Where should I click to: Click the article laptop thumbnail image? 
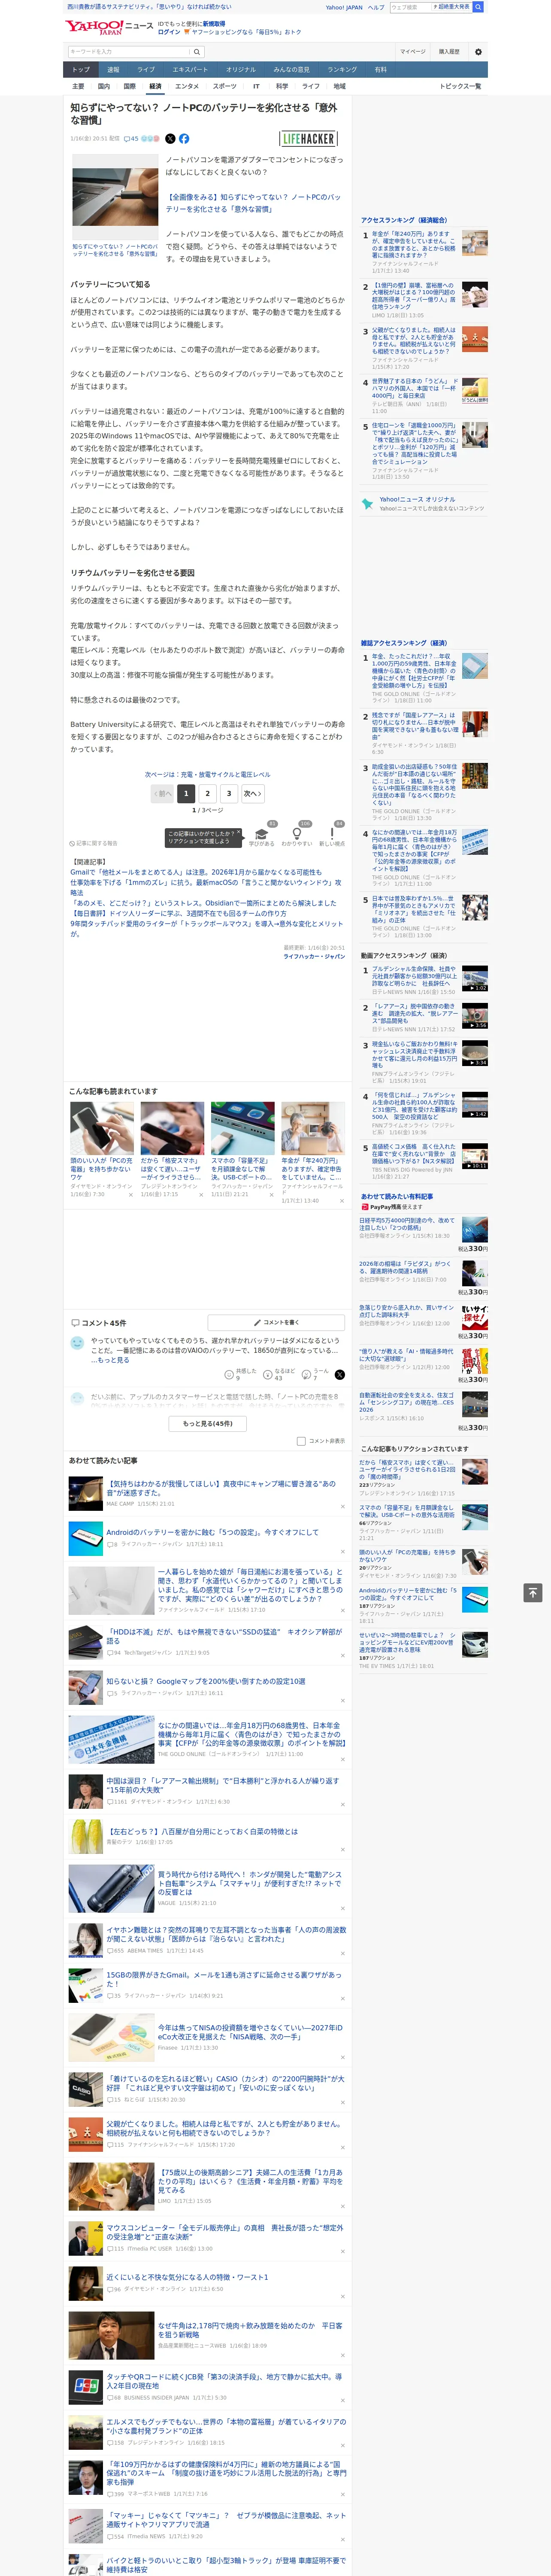(x=114, y=196)
